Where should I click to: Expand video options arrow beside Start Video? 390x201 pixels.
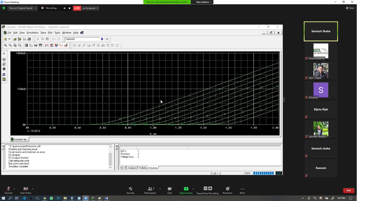coord(32,188)
